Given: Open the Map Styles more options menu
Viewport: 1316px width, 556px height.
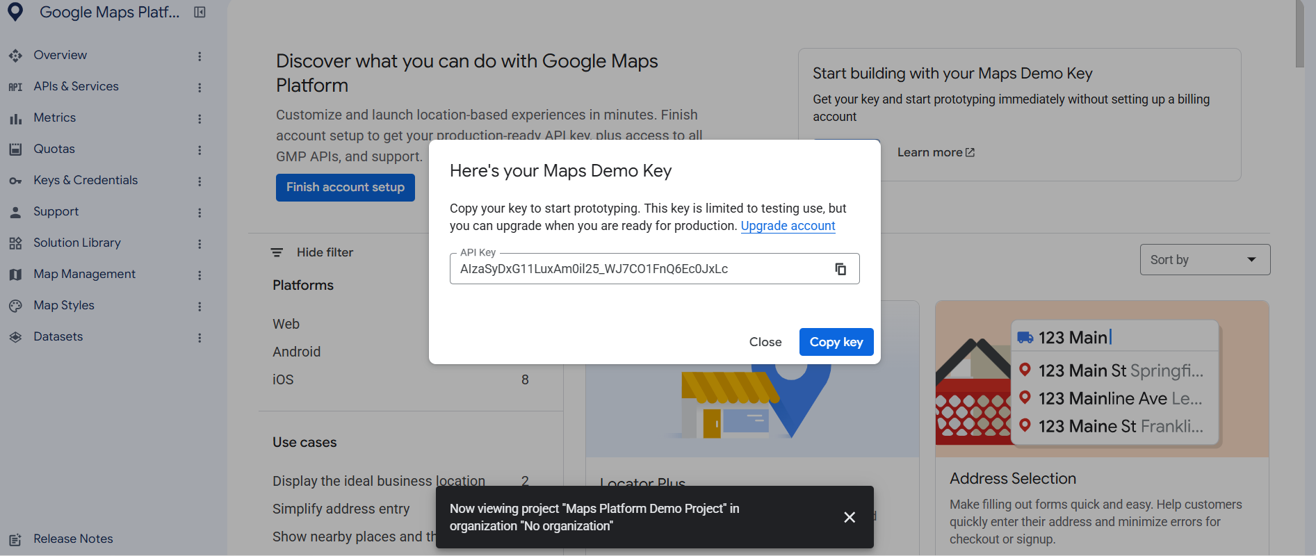Looking at the screenshot, I should (x=200, y=306).
